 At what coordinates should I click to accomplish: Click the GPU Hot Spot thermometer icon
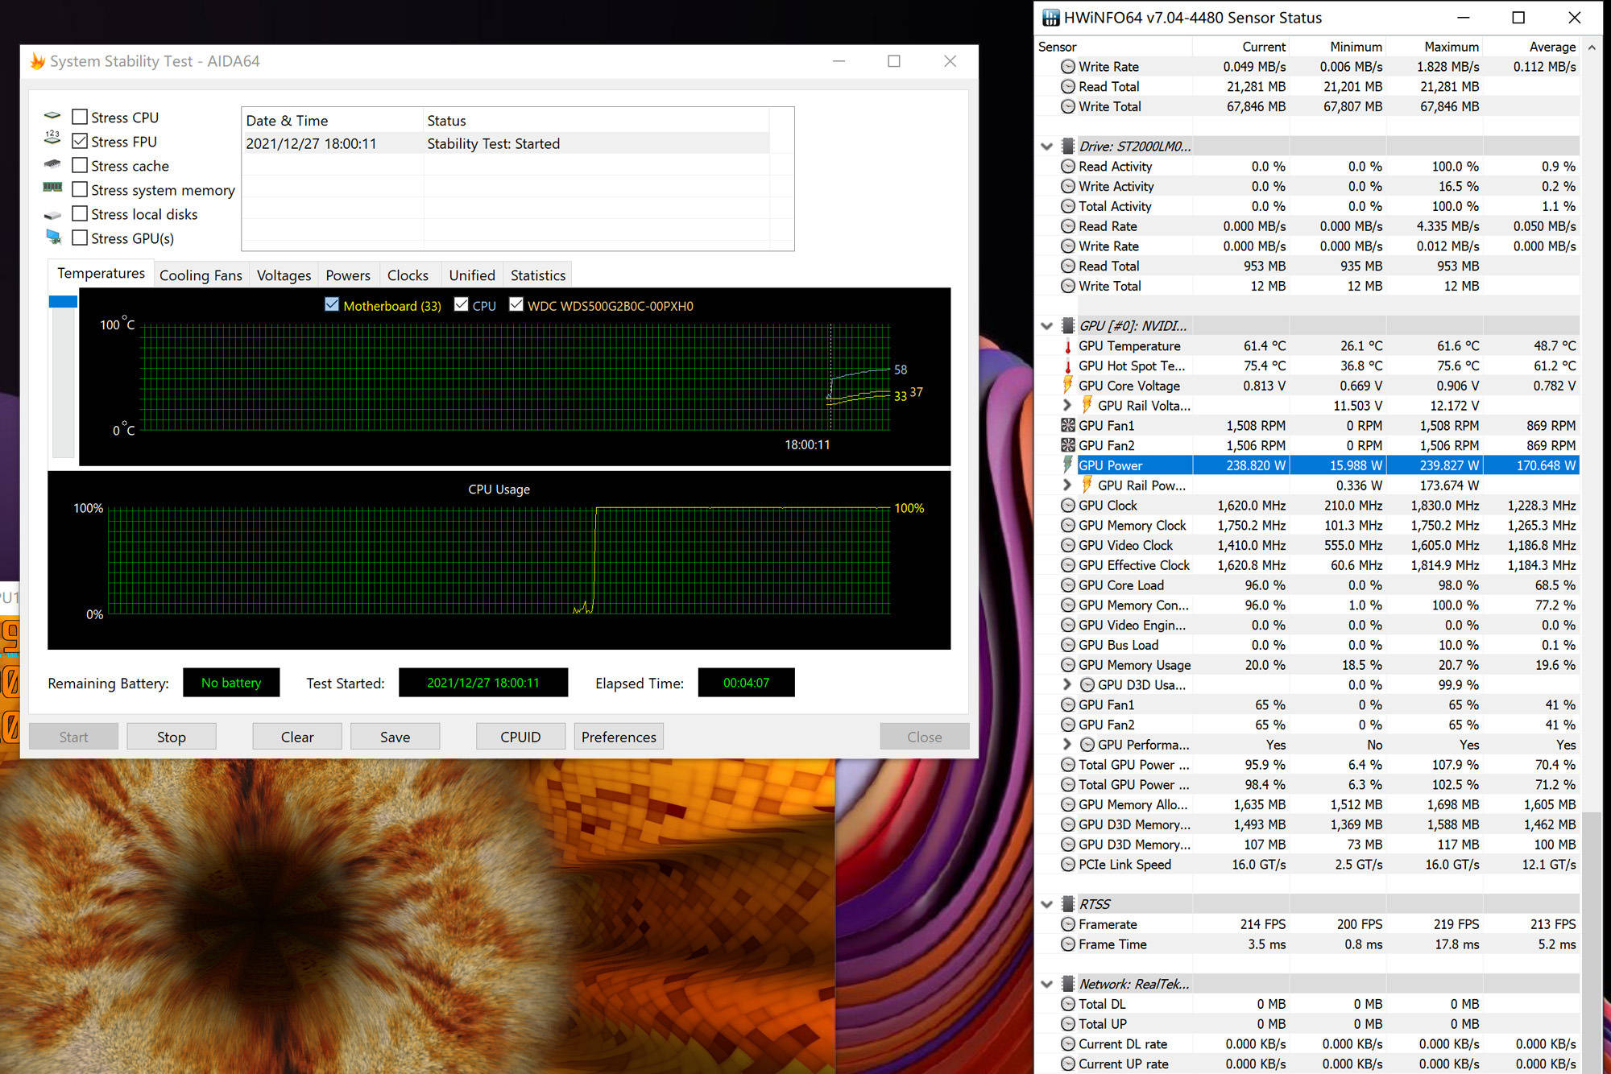click(x=1068, y=366)
